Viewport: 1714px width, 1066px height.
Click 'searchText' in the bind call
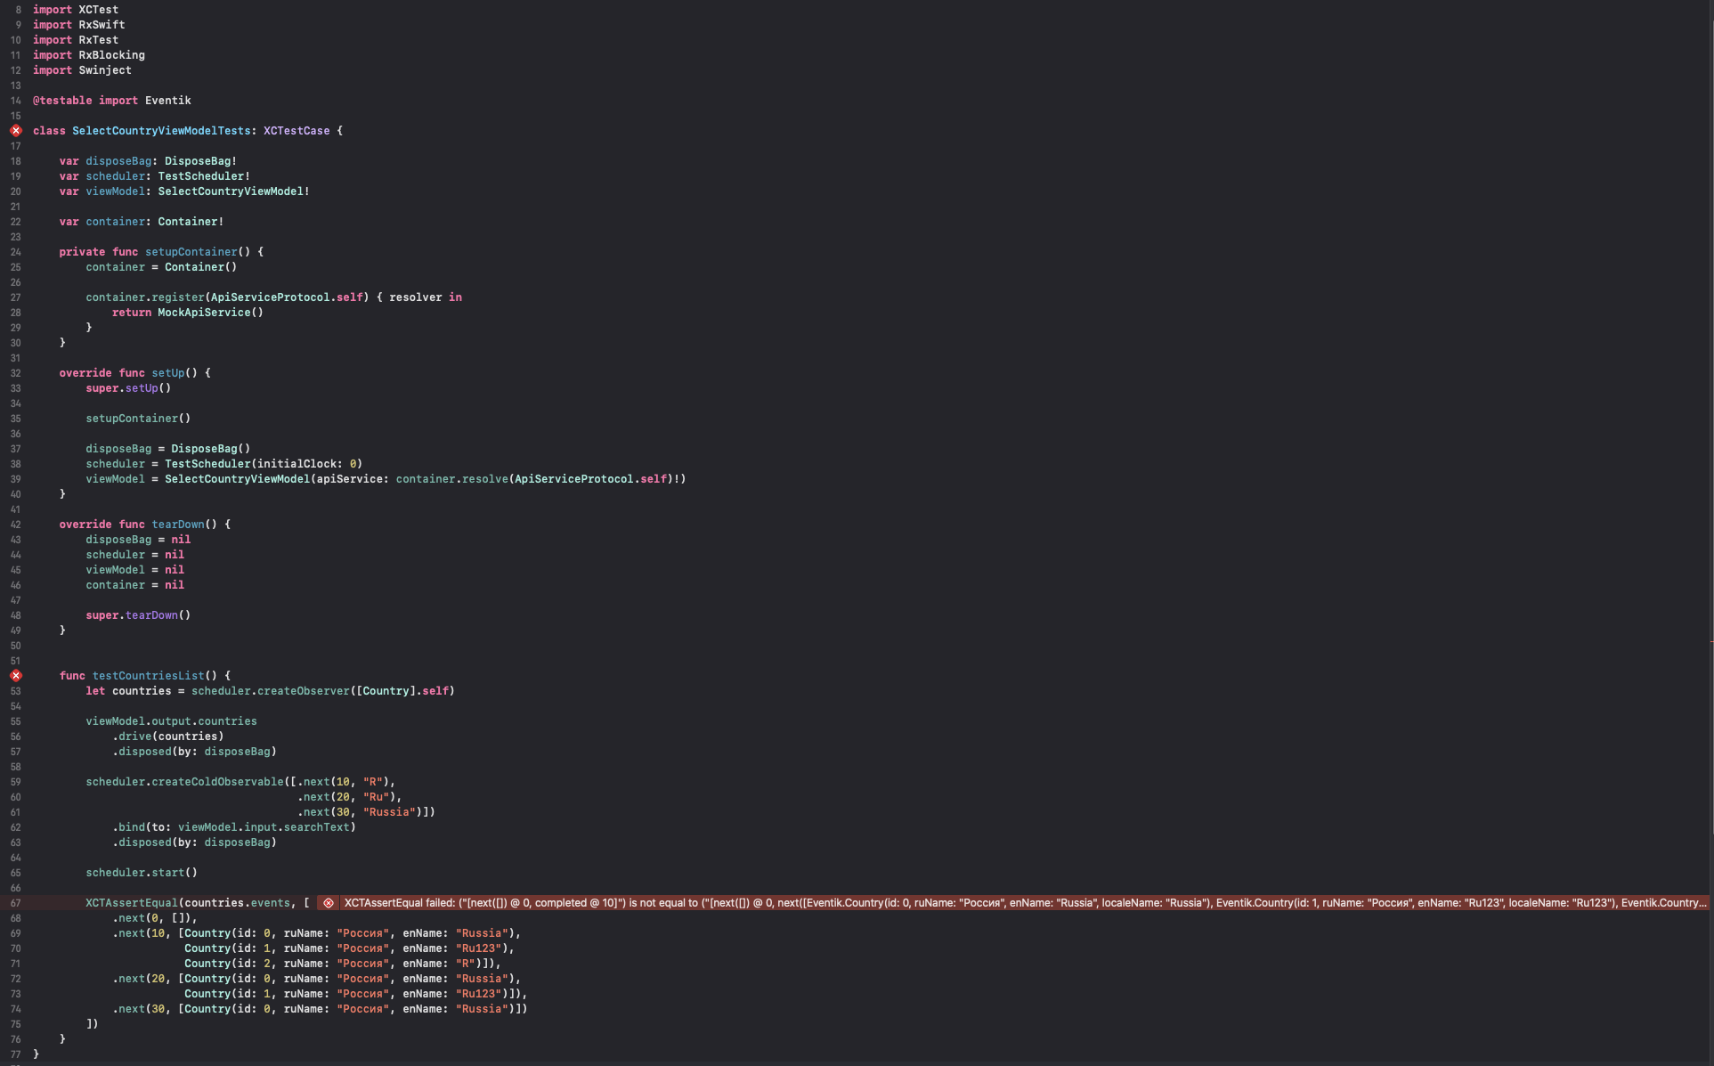coord(317,827)
